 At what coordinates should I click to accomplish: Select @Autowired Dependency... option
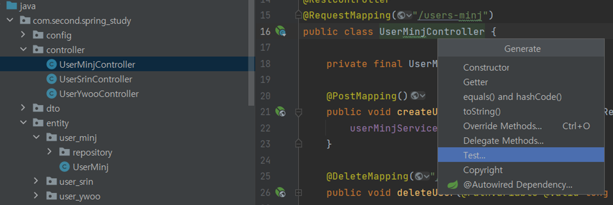(520, 184)
